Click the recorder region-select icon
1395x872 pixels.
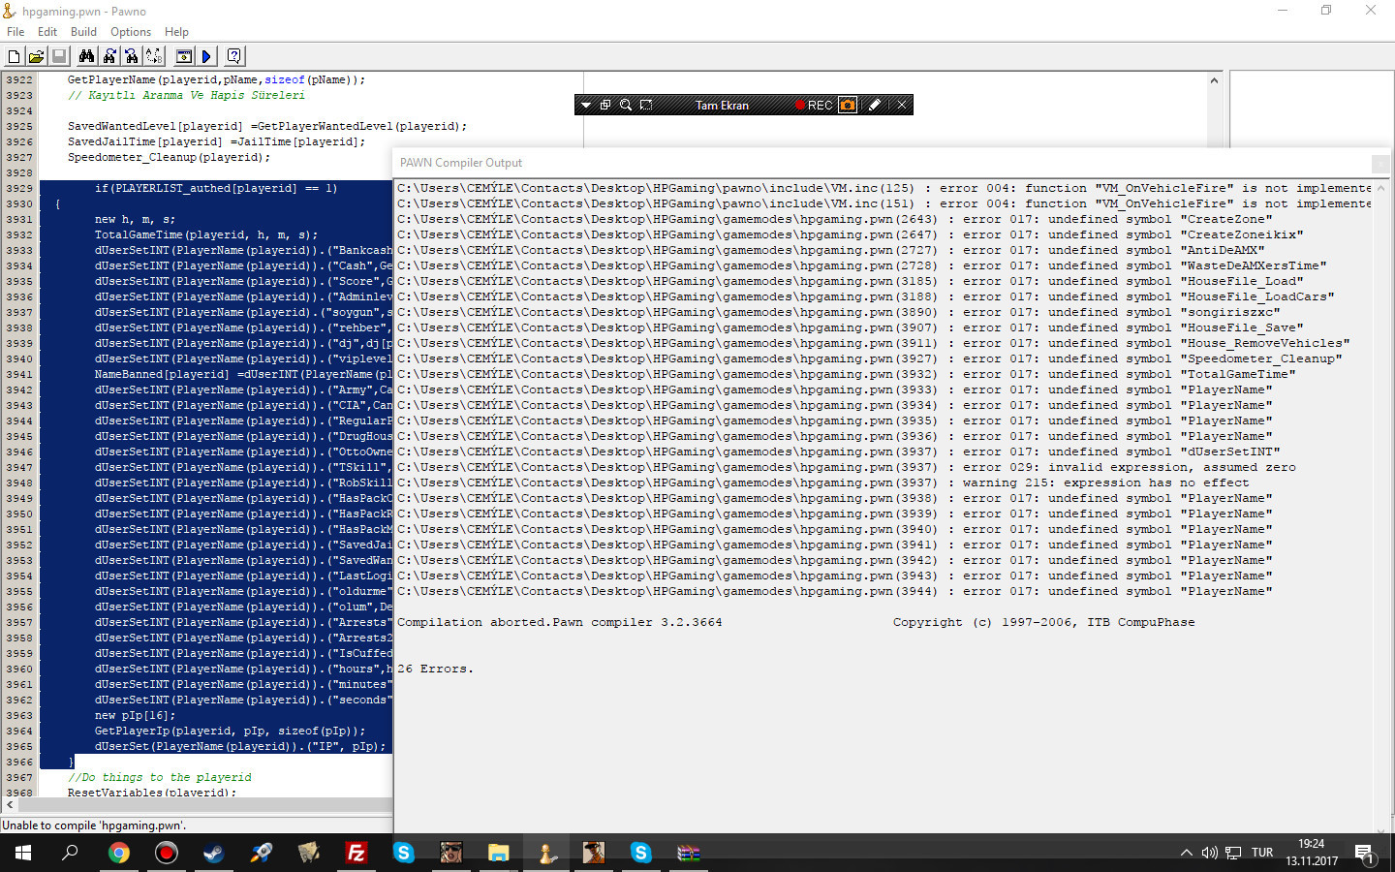[x=646, y=105]
